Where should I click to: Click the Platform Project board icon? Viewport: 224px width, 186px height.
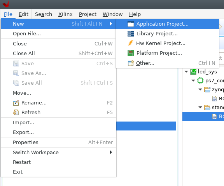tap(131, 53)
